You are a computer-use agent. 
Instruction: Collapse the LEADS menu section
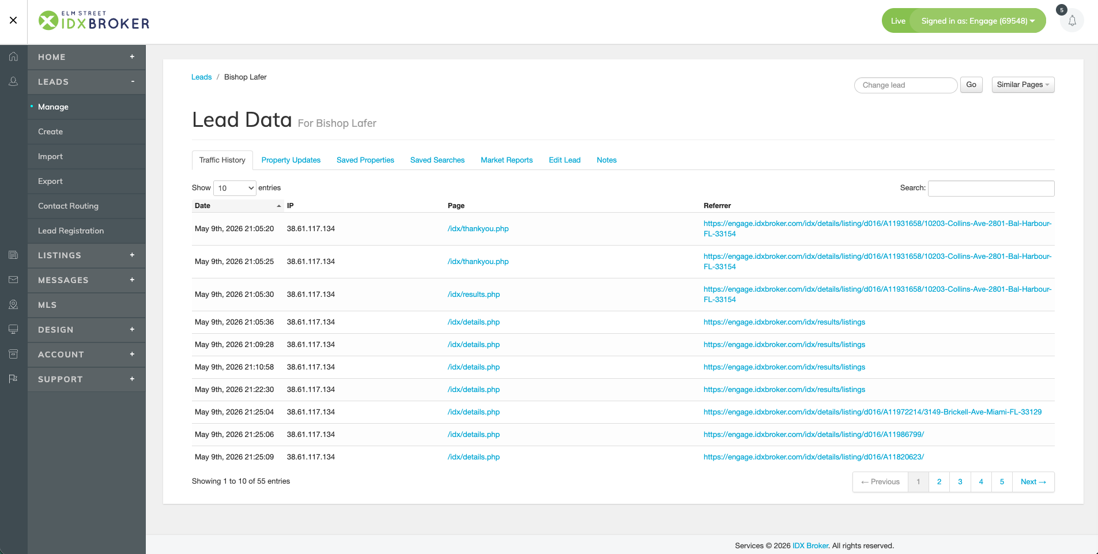pyautogui.click(x=86, y=82)
